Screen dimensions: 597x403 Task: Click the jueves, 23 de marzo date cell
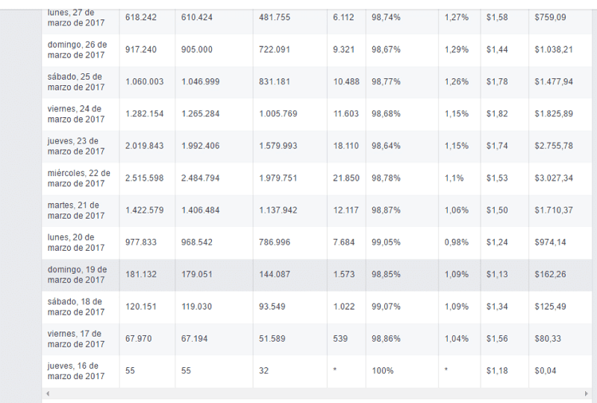coord(76,146)
